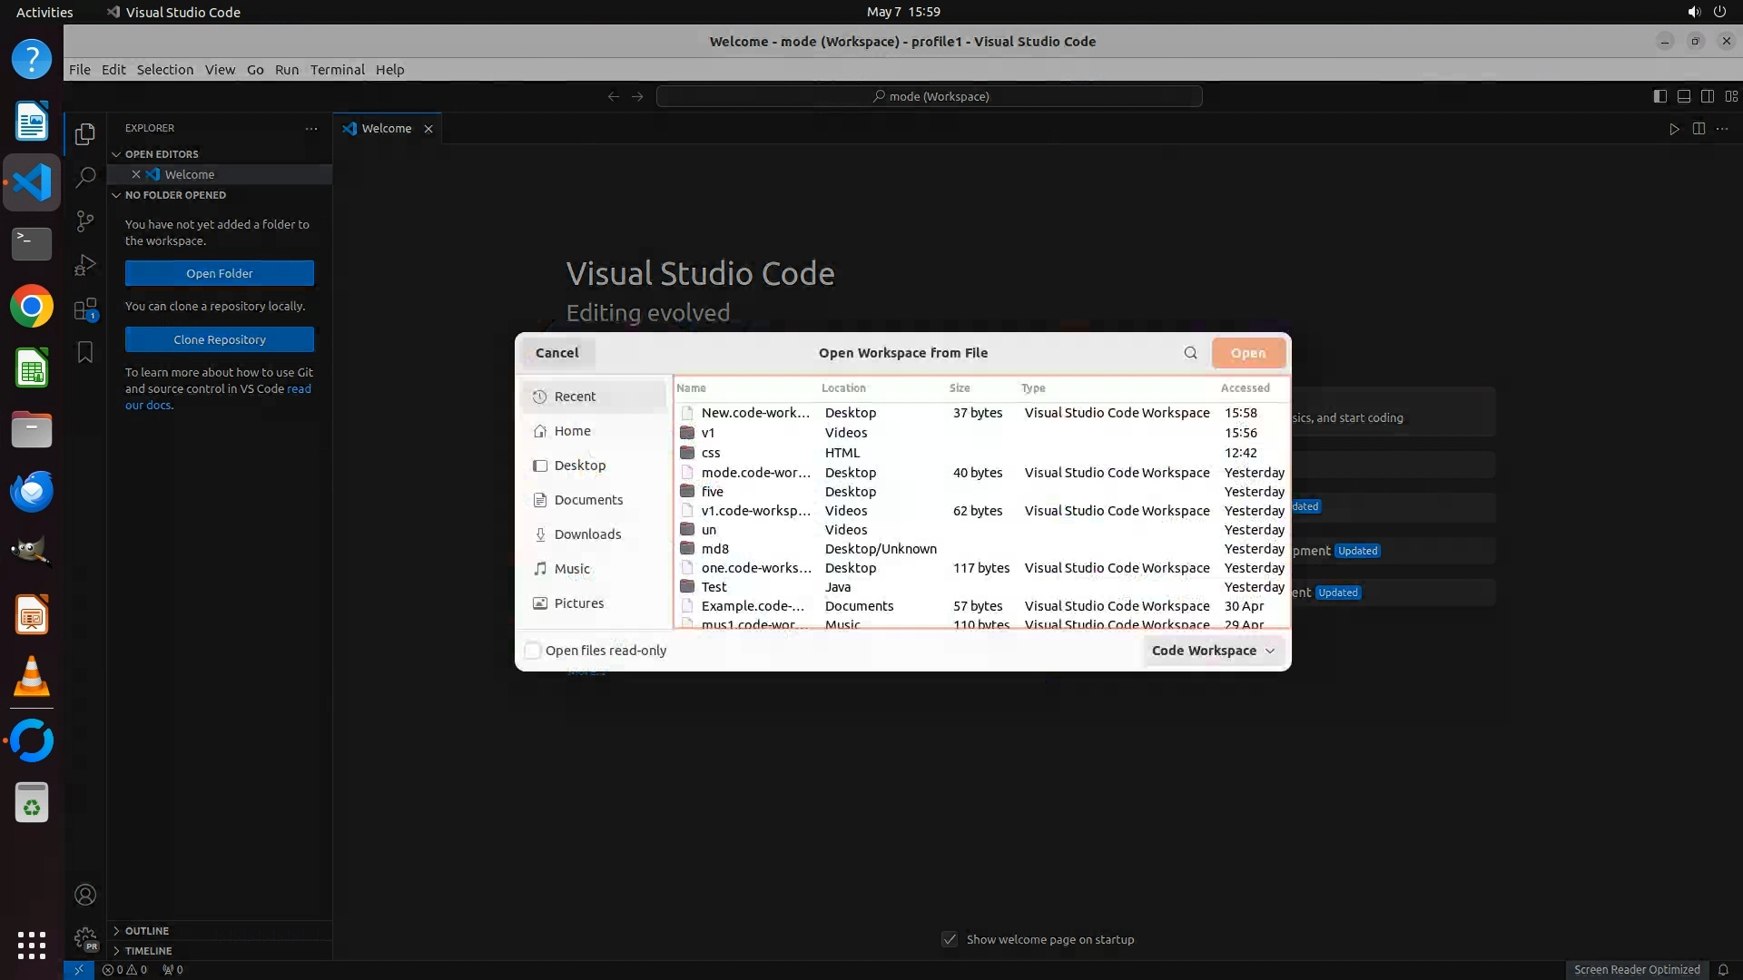Open the Code Workspace filter dropdown
1743x980 pixels.
pyautogui.click(x=1213, y=651)
